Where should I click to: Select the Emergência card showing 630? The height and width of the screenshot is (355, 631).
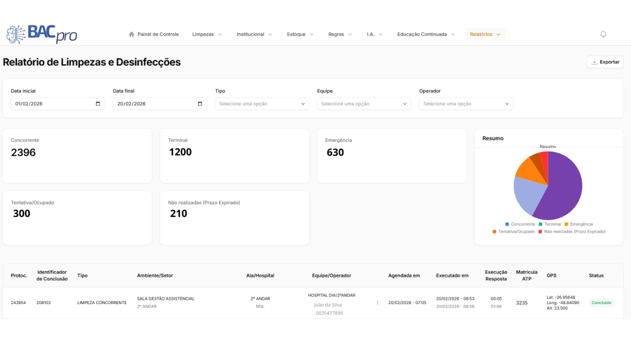point(392,156)
